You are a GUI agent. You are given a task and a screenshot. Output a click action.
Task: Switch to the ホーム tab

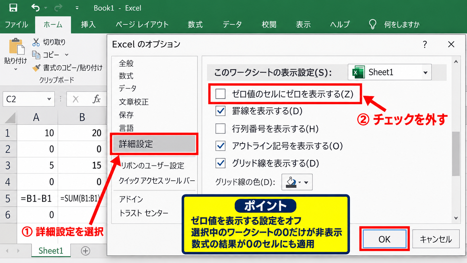[x=53, y=25]
